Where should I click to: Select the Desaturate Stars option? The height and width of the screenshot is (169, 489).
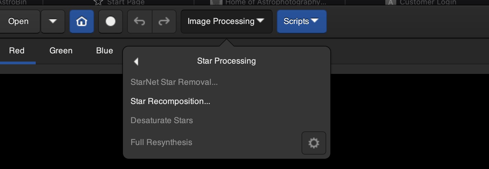pyautogui.click(x=162, y=120)
